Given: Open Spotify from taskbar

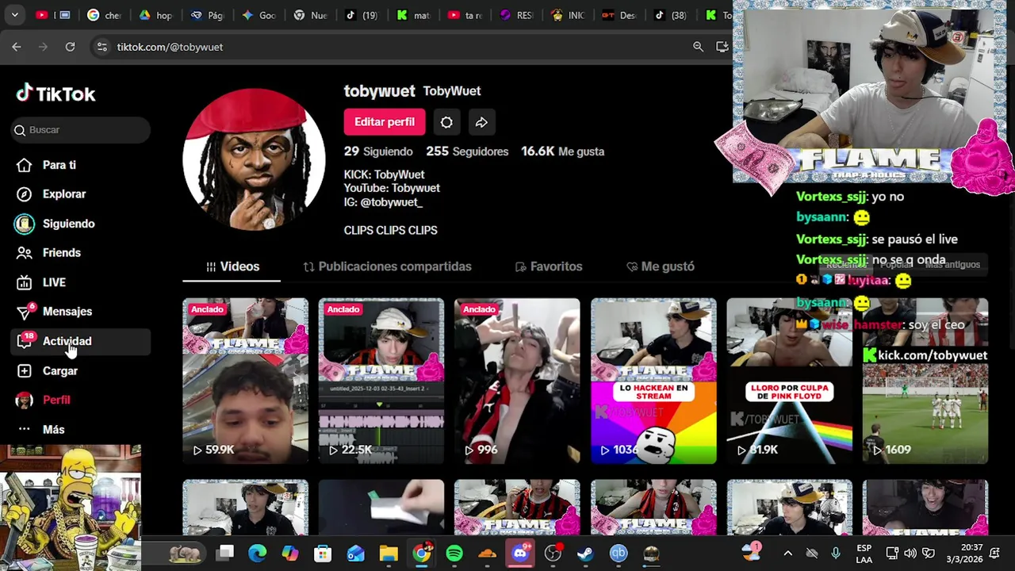Looking at the screenshot, I should coord(454,553).
